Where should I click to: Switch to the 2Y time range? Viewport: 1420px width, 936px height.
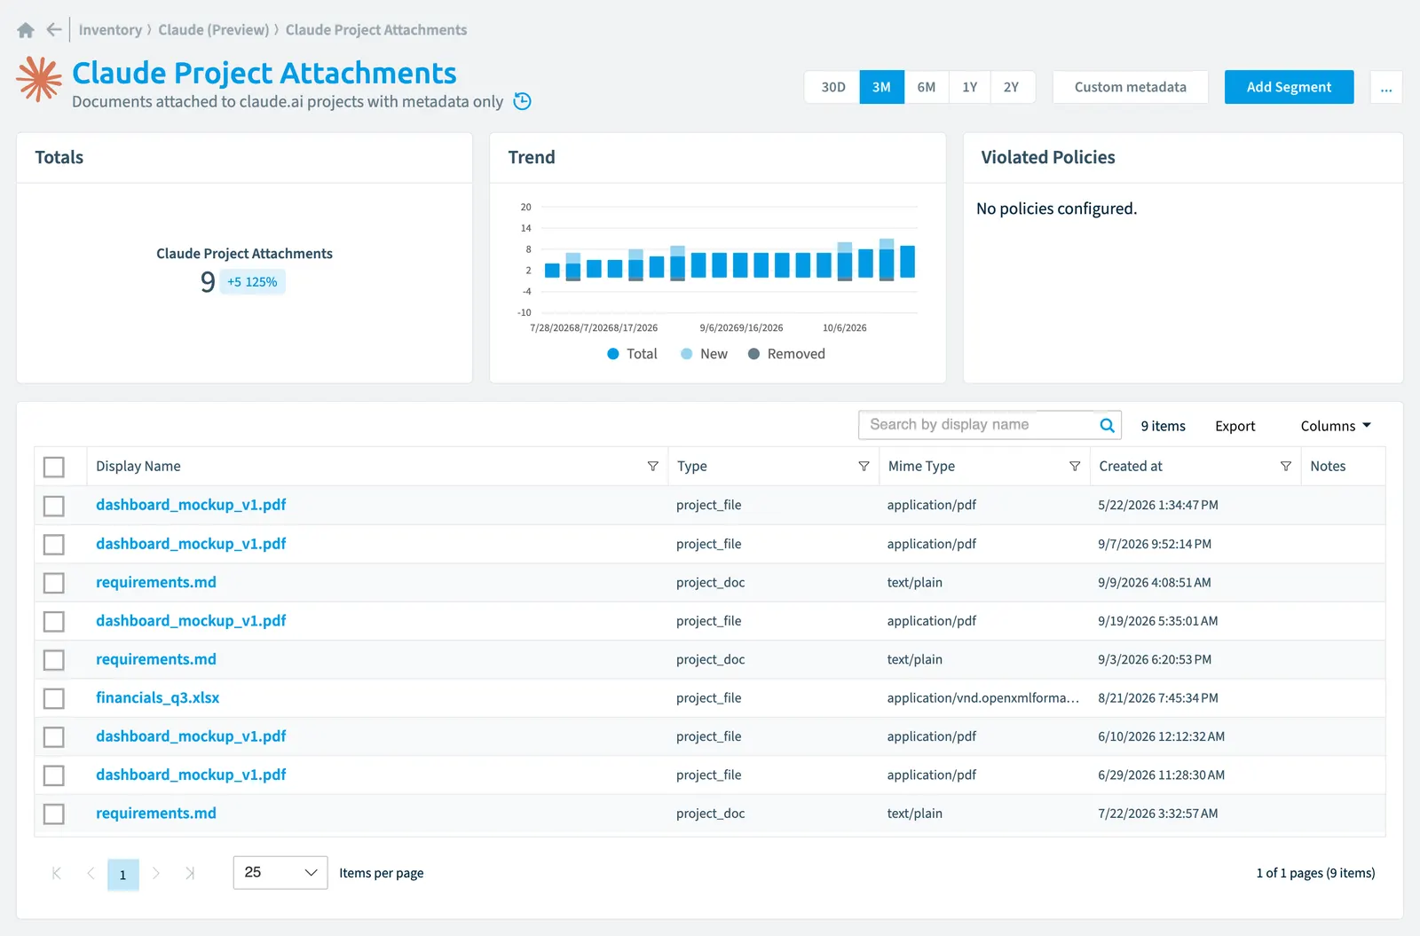click(1012, 87)
